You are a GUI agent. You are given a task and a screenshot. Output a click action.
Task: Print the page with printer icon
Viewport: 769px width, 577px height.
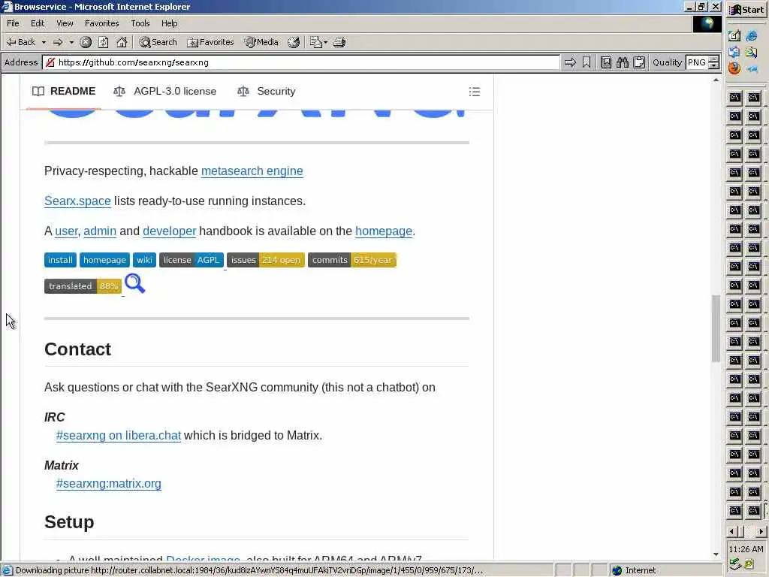point(339,42)
